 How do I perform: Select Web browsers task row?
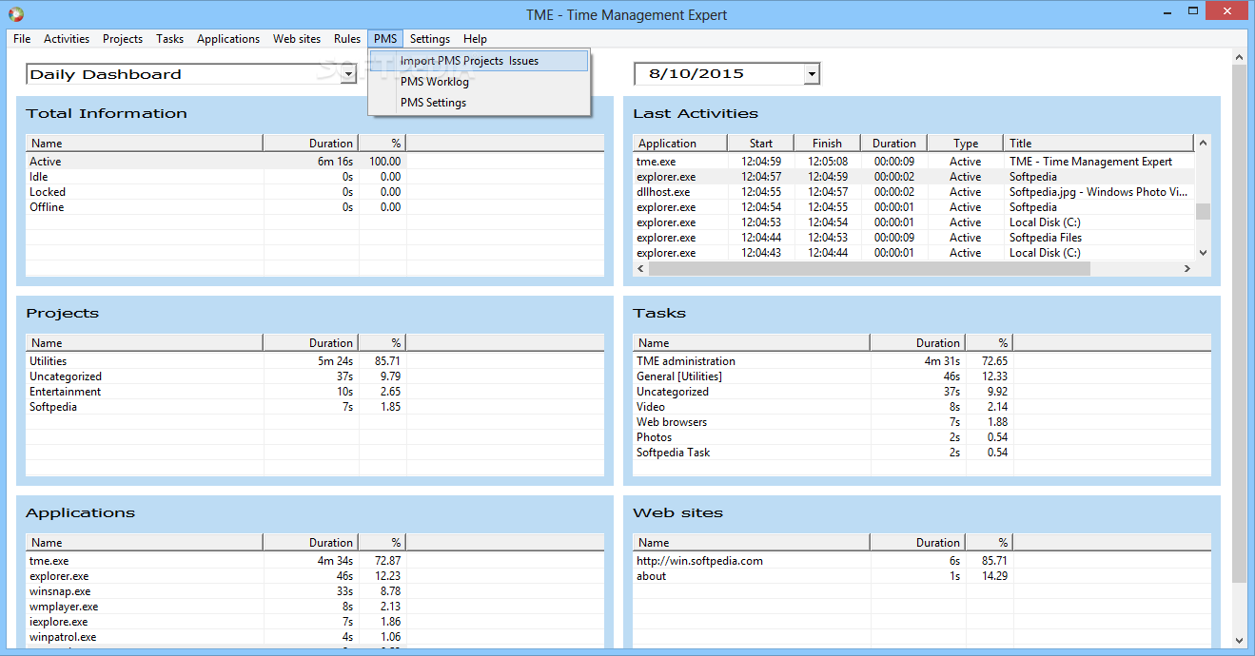click(x=921, y=422)
